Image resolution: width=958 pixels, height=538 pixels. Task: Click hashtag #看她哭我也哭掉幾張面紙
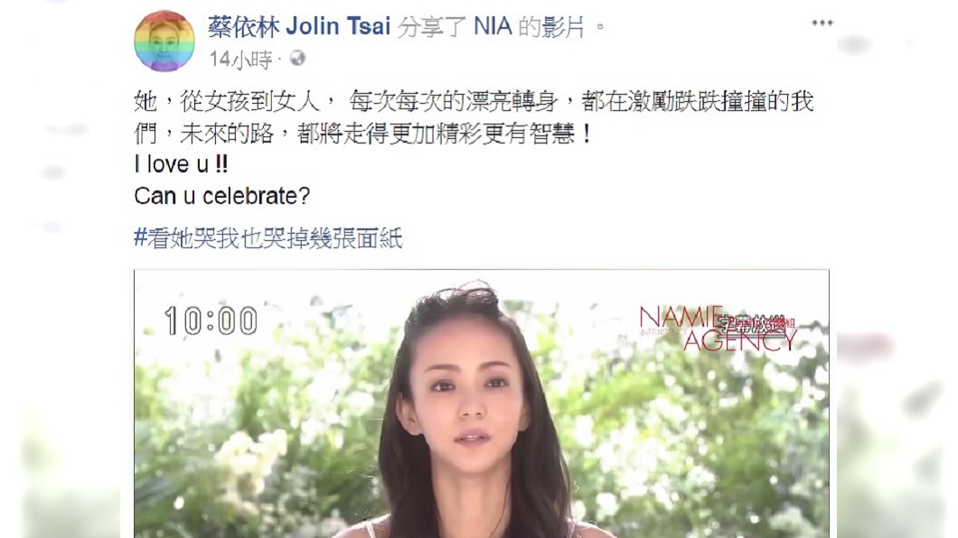[x=268, y=238]
